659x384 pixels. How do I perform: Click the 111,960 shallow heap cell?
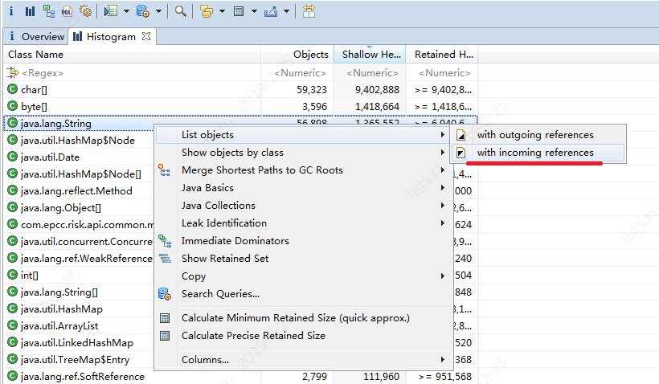tap(381, 377)
